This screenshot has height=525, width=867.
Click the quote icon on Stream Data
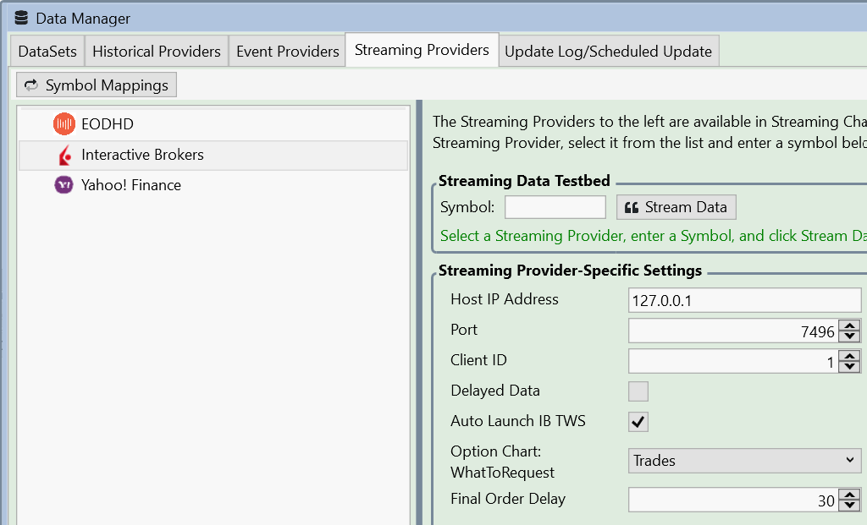point(631,207)
